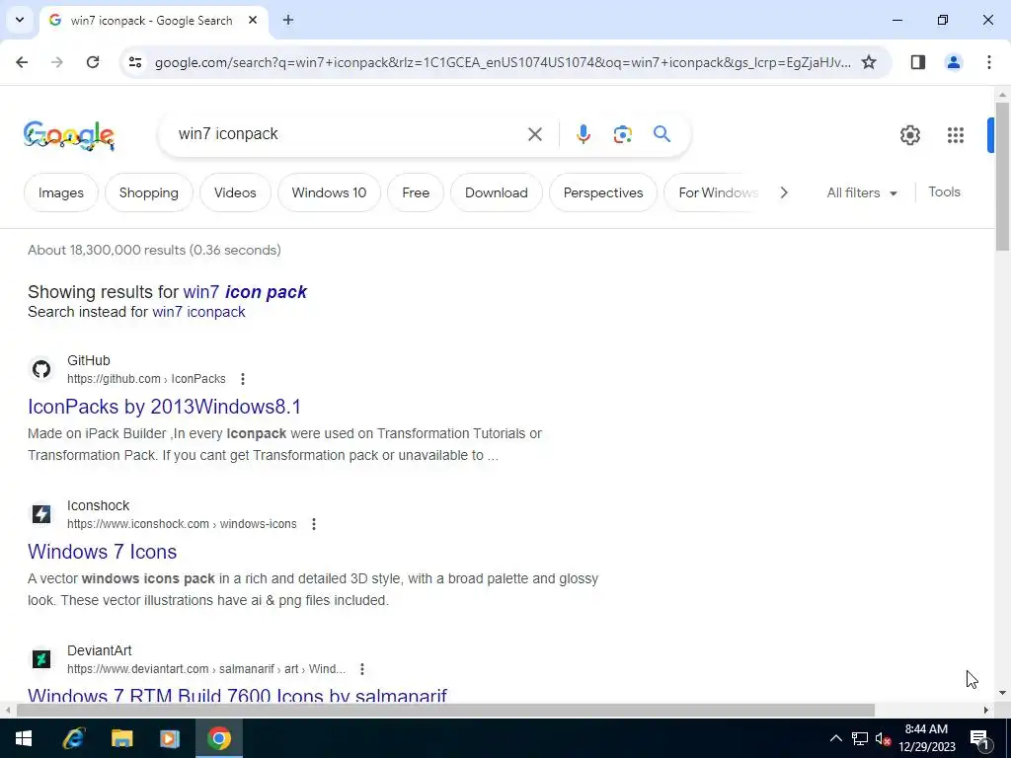Apply the Download filter chip

coord(497,192)
